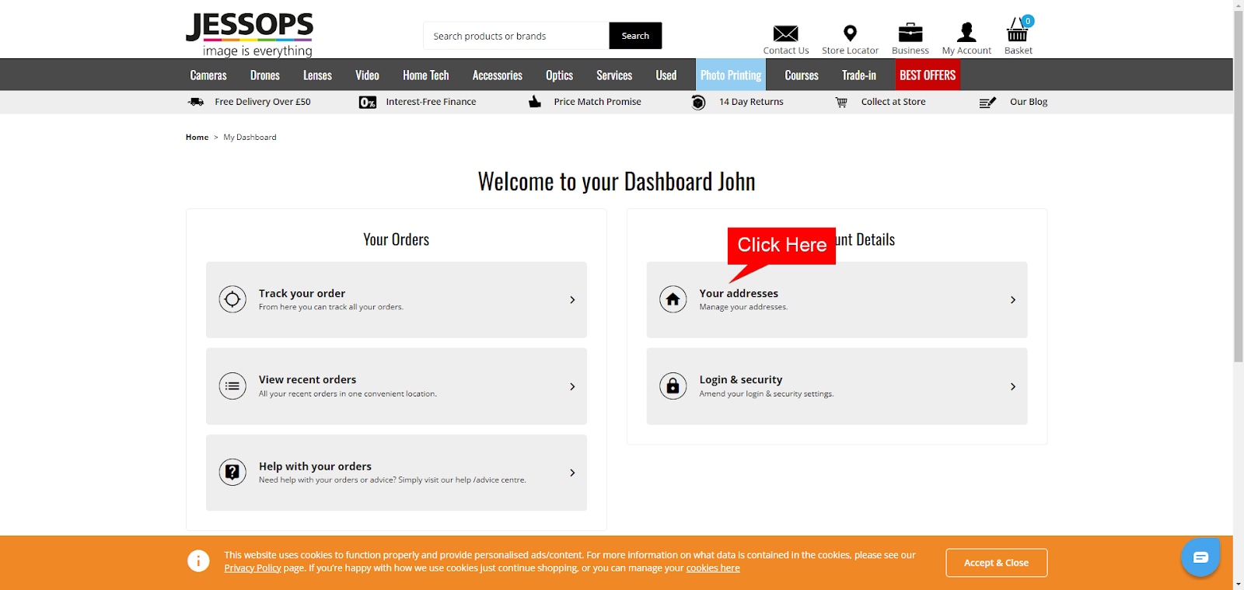Click the Your addresses home icon
This screenshot has width=1244, height=590.
tap(673, 299)
